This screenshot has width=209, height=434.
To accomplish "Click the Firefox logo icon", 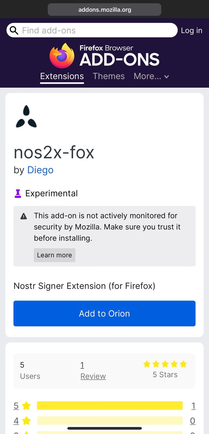I will tap(62, 56).
